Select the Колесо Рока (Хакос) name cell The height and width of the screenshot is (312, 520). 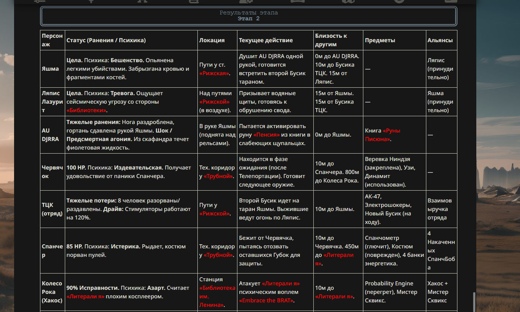click(x=53, y=292)
